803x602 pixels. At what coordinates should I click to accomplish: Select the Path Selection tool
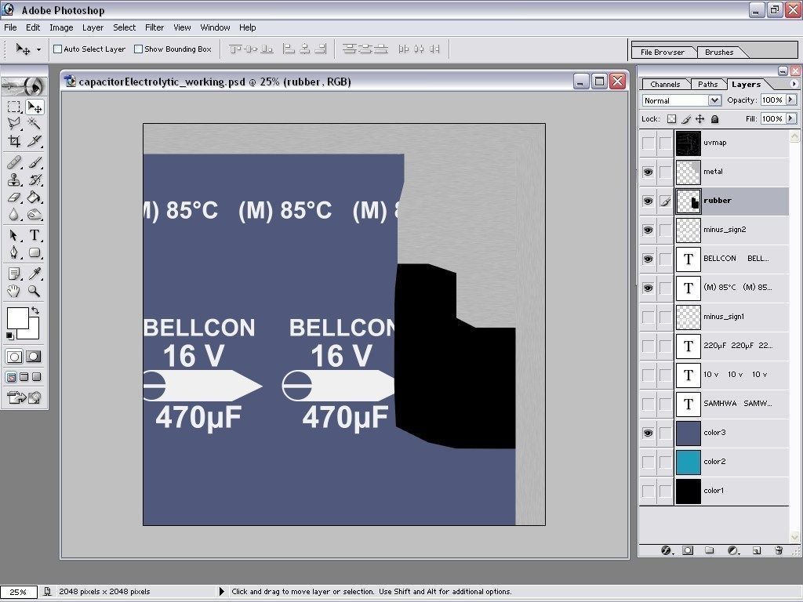(x=14, y=235)
